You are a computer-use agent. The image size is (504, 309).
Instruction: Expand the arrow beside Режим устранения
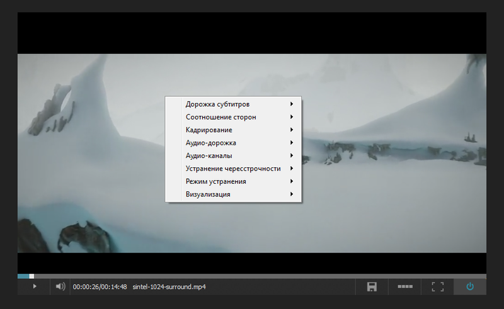[x=292, y=181]
